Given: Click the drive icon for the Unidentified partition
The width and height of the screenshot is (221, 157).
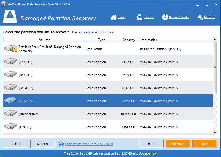Looking at the screenshot, I should tap(10, 113).
